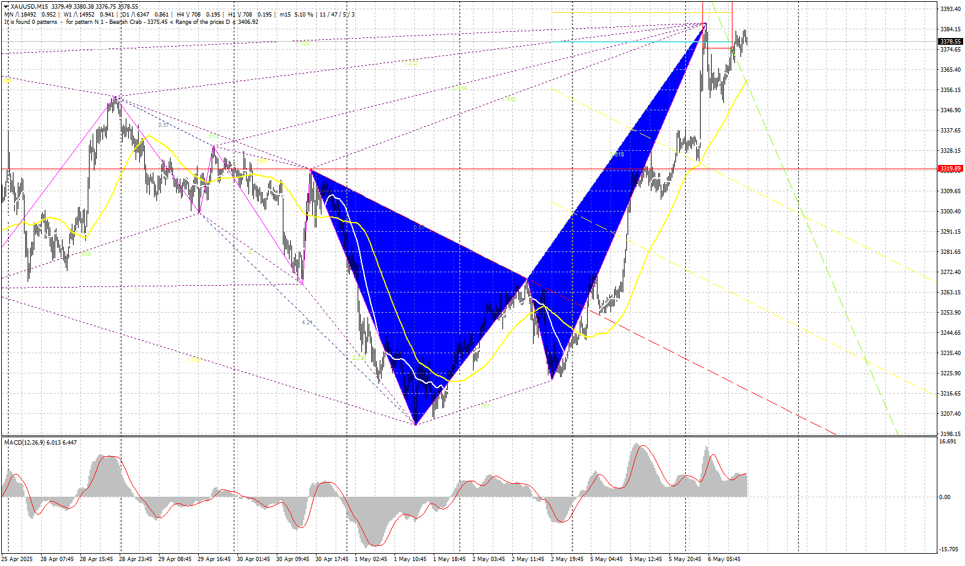Click the 'Bearish Crab' pattern info line
The height and width of the screenshot is (566, 965).
(131, 22)
